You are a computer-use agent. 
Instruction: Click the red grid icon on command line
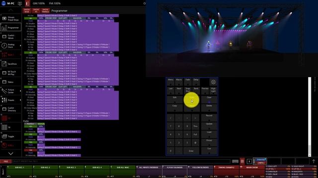[242, 161]
